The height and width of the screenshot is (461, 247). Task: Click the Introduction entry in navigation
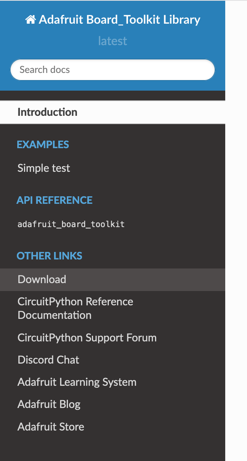47,112
